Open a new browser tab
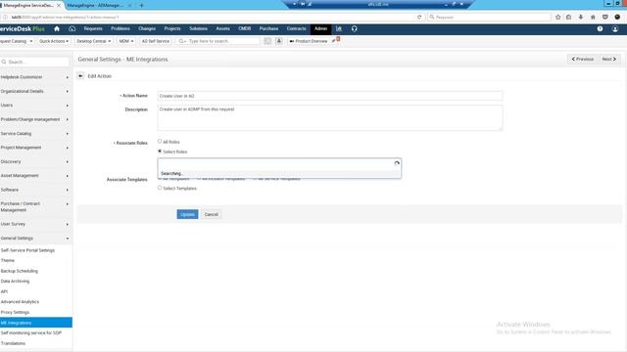 (x=141, y=5)
